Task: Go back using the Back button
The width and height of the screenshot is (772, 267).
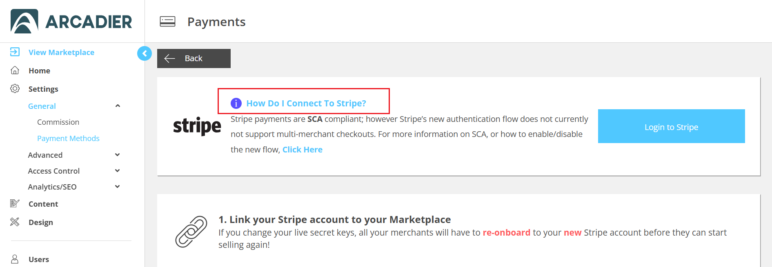Action: (194, 58)
